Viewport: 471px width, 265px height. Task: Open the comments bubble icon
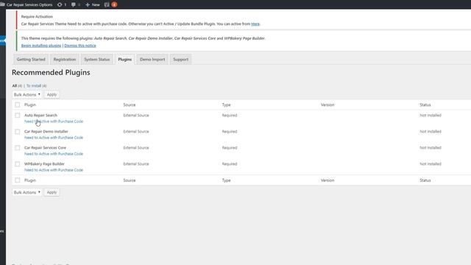(x=74, y=5)
